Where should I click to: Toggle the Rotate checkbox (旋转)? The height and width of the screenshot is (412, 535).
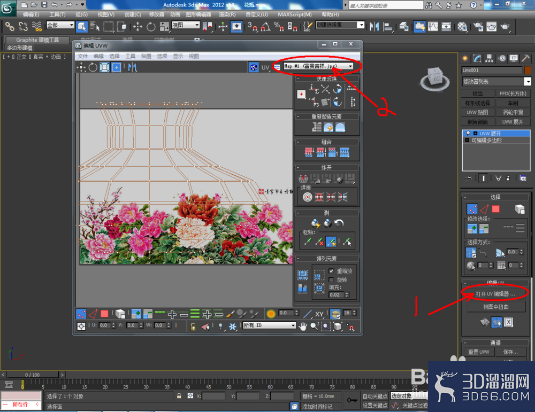click(x=331, y=280)
